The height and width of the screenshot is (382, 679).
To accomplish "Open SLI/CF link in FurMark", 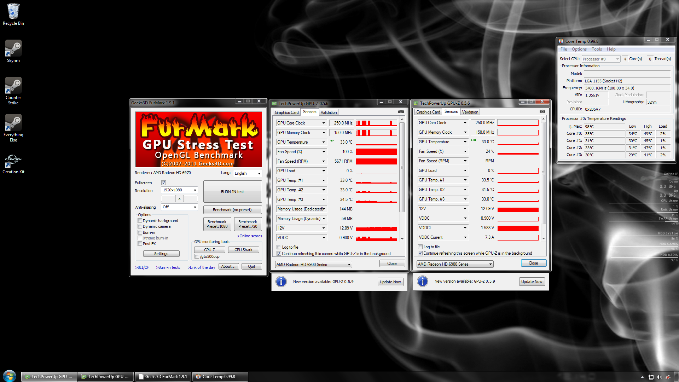I will click(x=142, y=267).
